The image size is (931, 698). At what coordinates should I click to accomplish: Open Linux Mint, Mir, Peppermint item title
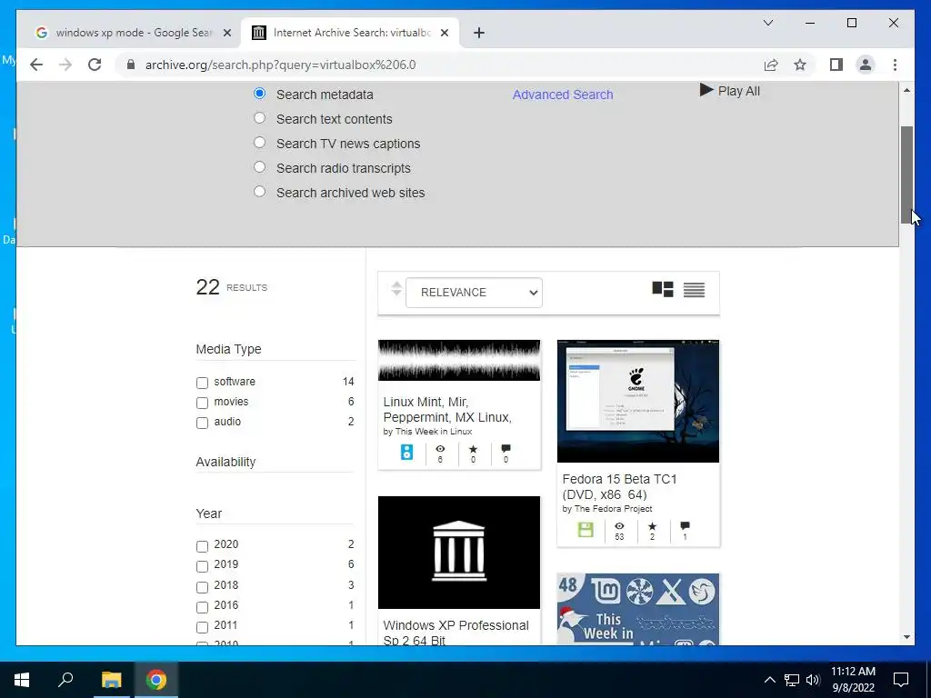[447, 410]
